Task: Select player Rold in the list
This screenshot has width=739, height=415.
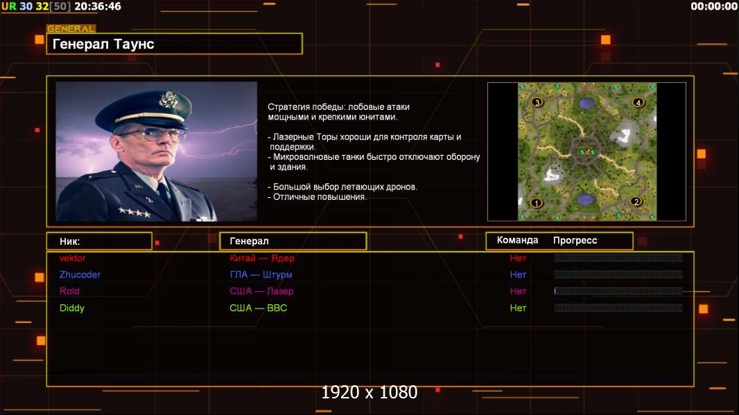Action: click(x=69, y=291)
